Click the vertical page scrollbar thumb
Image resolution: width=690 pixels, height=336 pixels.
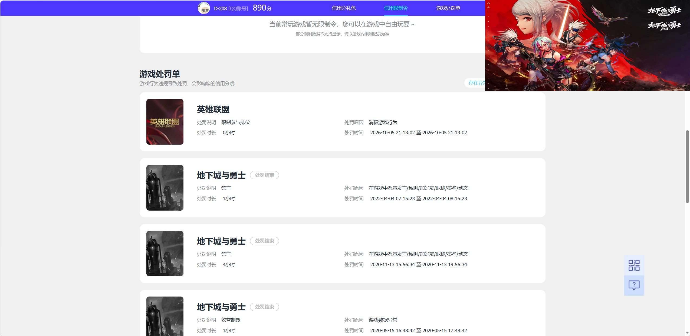(687, 167)
